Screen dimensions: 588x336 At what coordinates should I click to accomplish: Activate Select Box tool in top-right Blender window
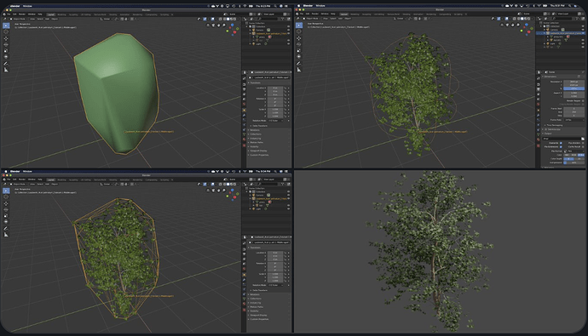(299, 26)
